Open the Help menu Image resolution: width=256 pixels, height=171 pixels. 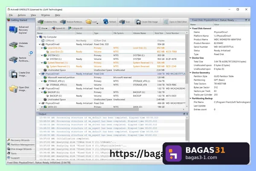(x=58, y=15)
